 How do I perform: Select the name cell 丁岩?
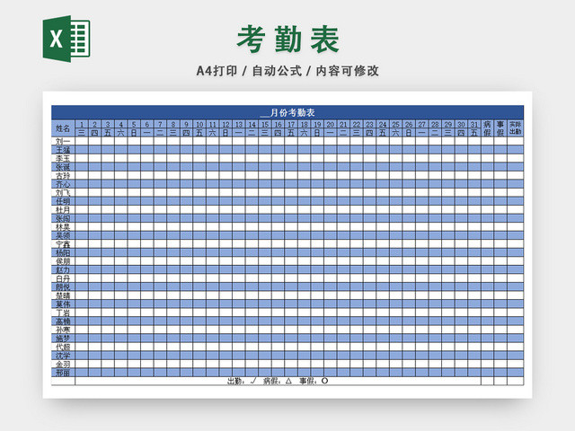(63, 312)
